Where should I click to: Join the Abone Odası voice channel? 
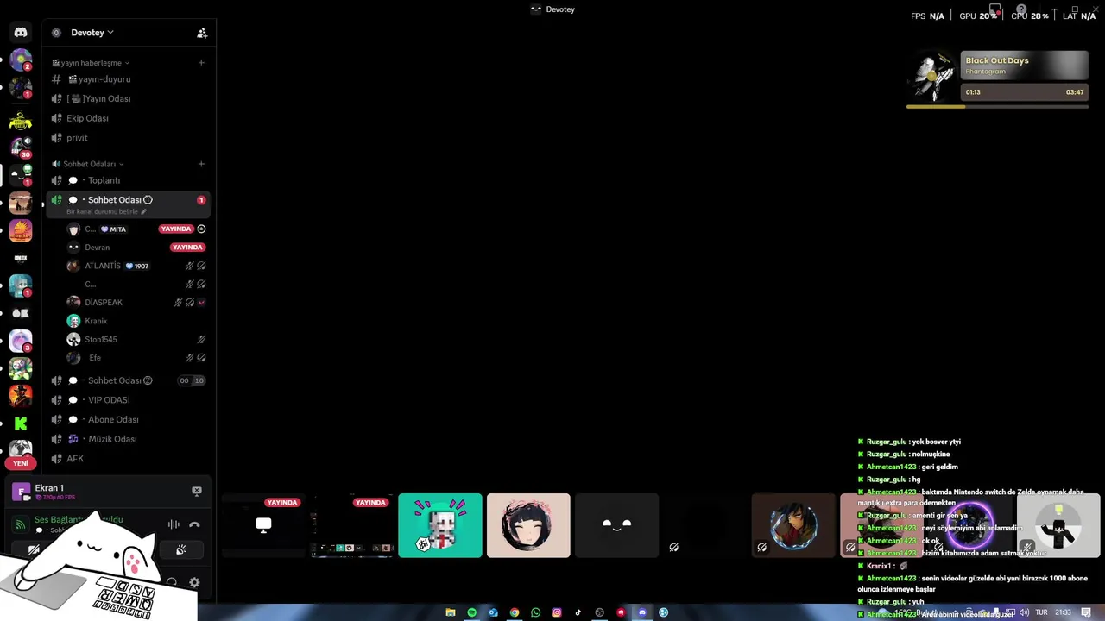tap(128, 419)
